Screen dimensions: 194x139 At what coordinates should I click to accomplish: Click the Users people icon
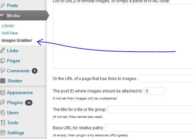3,113
